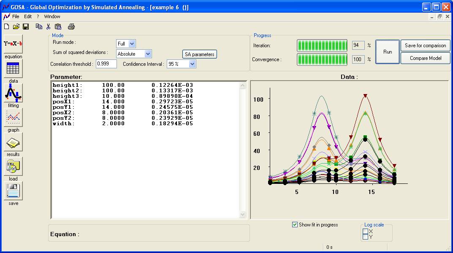Click the Iteration progress bar
The height and width of the screenshot is (253, 453).
(322, 45)
